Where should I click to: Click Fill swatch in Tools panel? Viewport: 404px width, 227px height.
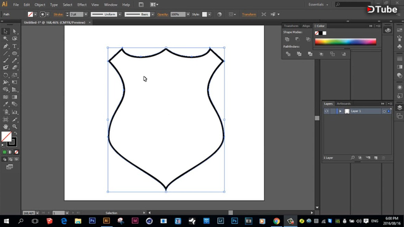pos(6,137)
